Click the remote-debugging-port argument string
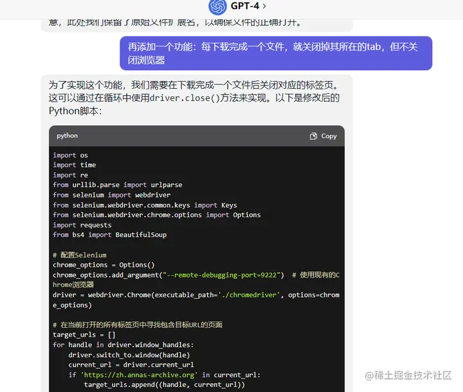This screenshot has width=463, height=392. (221, 275)
